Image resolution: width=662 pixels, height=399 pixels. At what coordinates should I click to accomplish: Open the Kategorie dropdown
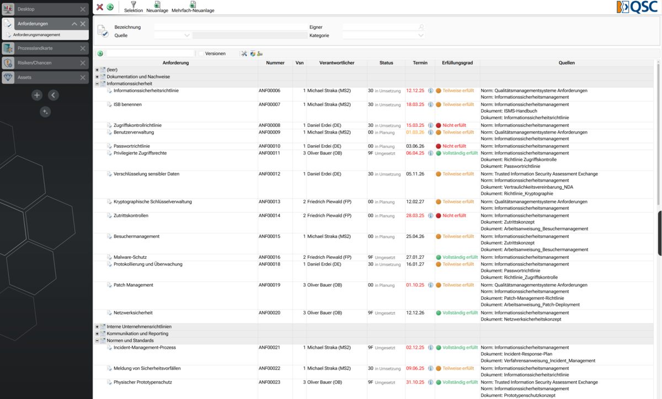421,35
